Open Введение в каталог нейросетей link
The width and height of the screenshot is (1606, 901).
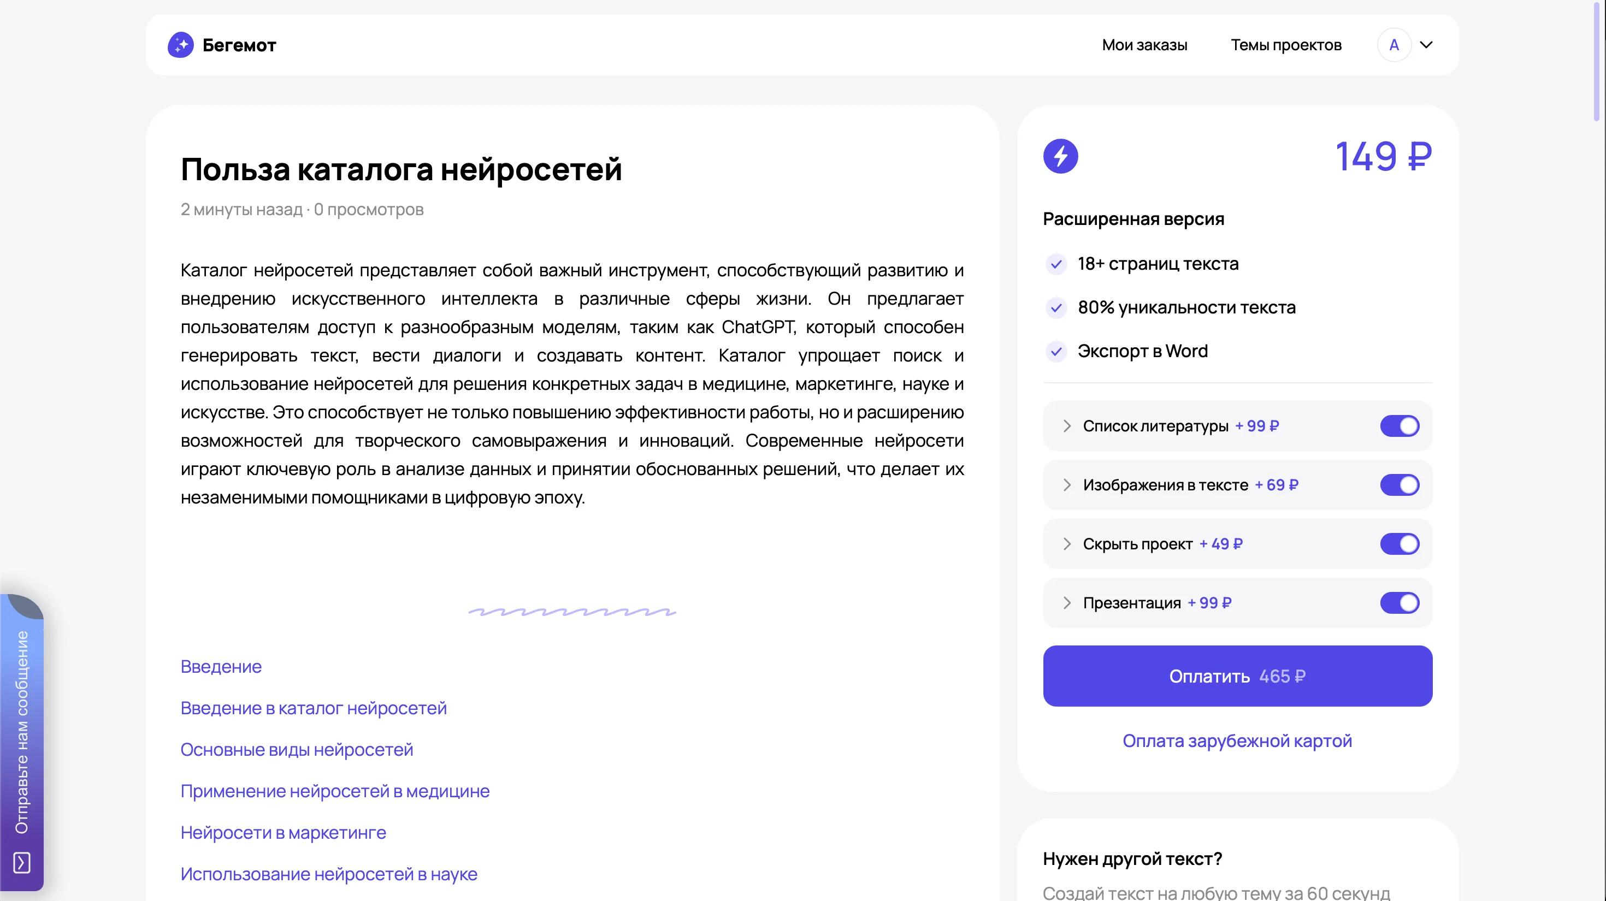(x=314, y=708)
